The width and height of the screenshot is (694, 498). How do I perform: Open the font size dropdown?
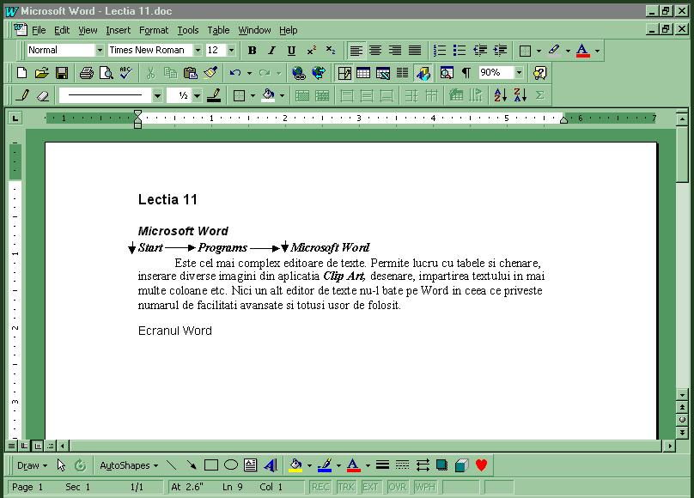coord(232,51)
